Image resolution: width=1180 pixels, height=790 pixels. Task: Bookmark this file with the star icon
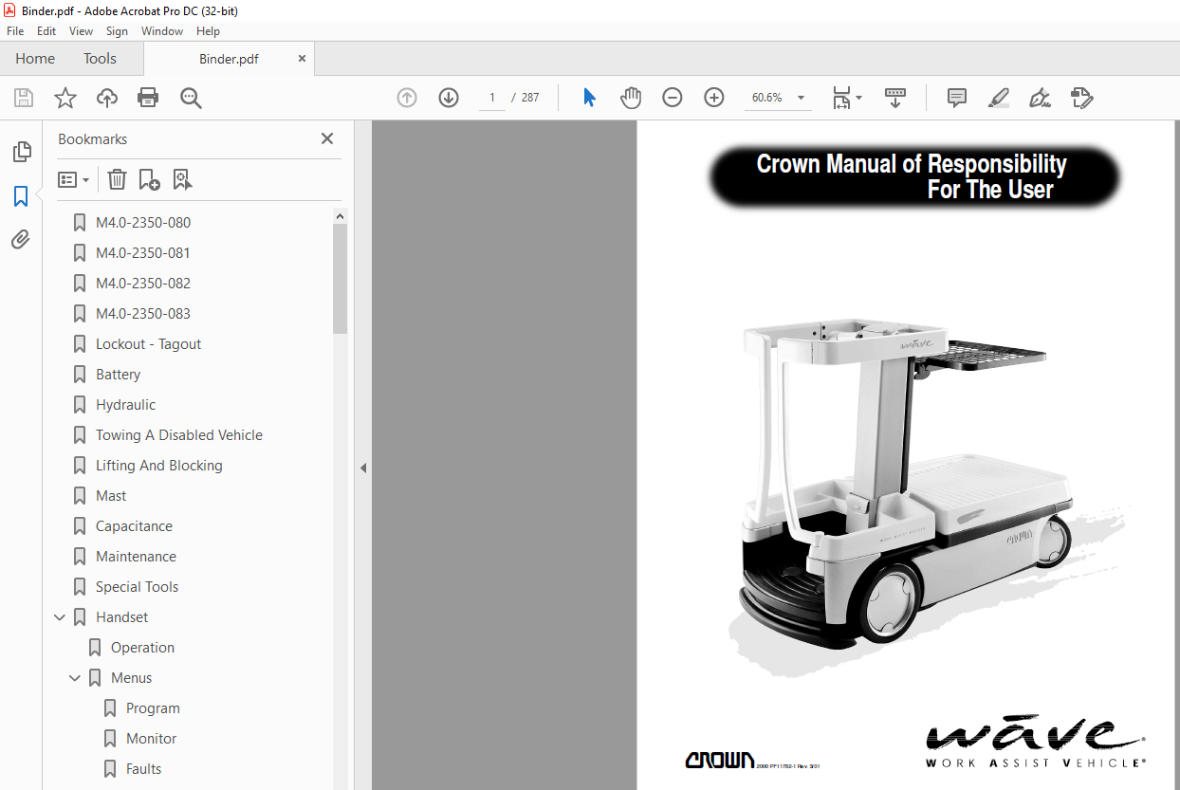pyautogui.click(x=65, y=98)
